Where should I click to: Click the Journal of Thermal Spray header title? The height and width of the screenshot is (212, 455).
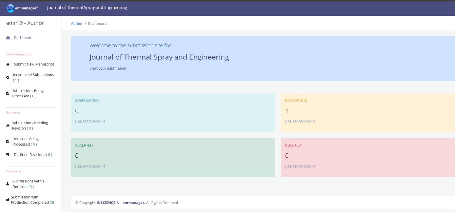pos(87,8)
